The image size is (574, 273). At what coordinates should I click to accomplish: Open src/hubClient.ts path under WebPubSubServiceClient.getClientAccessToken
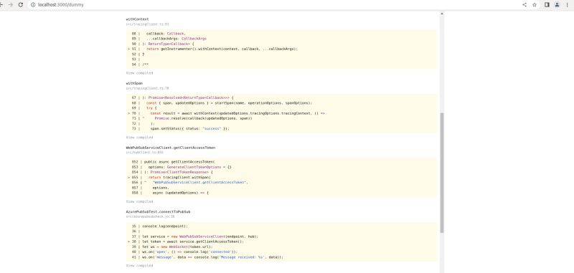pyautogui.click(x=145, y=153)
